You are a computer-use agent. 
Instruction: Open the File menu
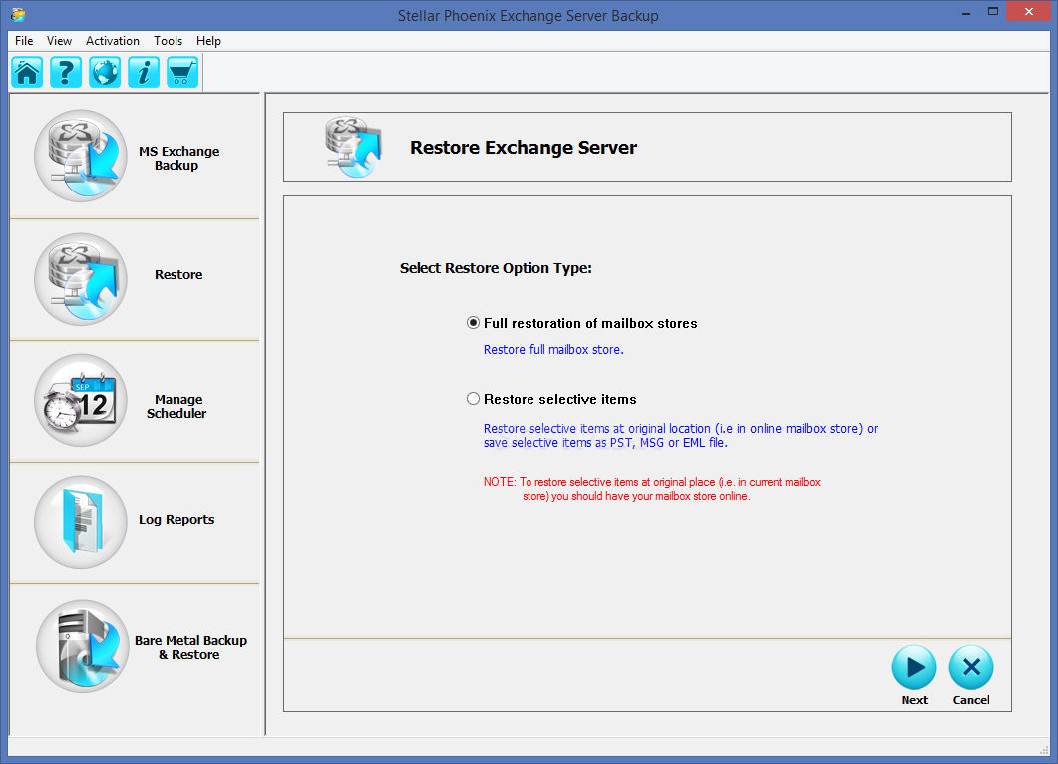(24, 41)
